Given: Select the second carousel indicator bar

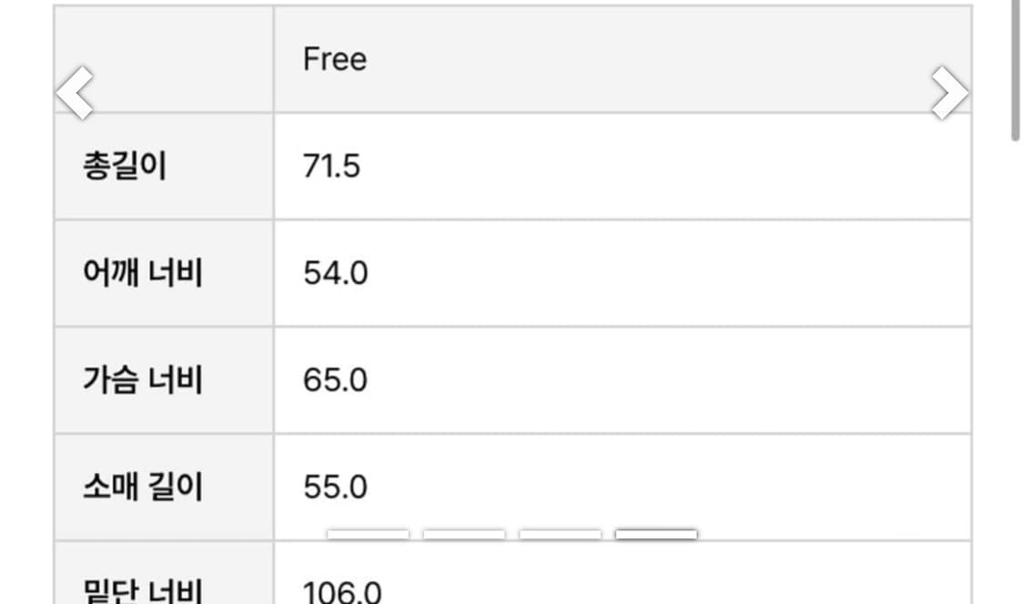Looking at the screenshot, I should 464,534.
